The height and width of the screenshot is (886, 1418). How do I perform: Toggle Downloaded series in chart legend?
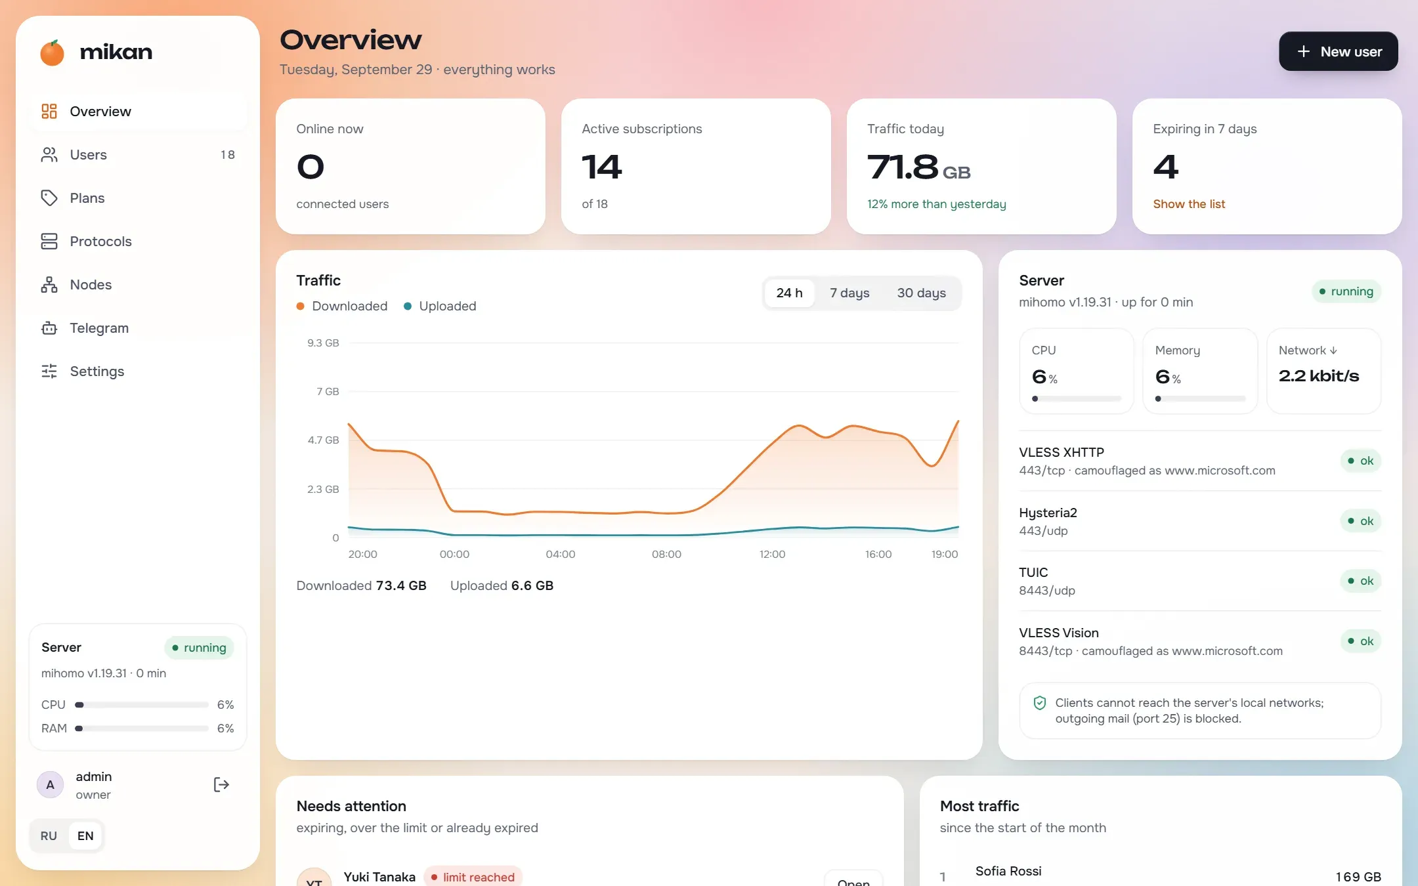point(342,306)
